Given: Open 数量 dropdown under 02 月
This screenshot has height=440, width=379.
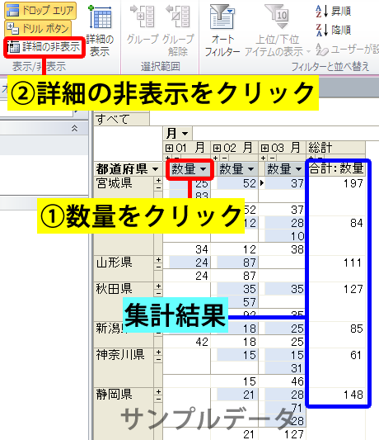Looking at the screenshot, I should pos(251,169).
